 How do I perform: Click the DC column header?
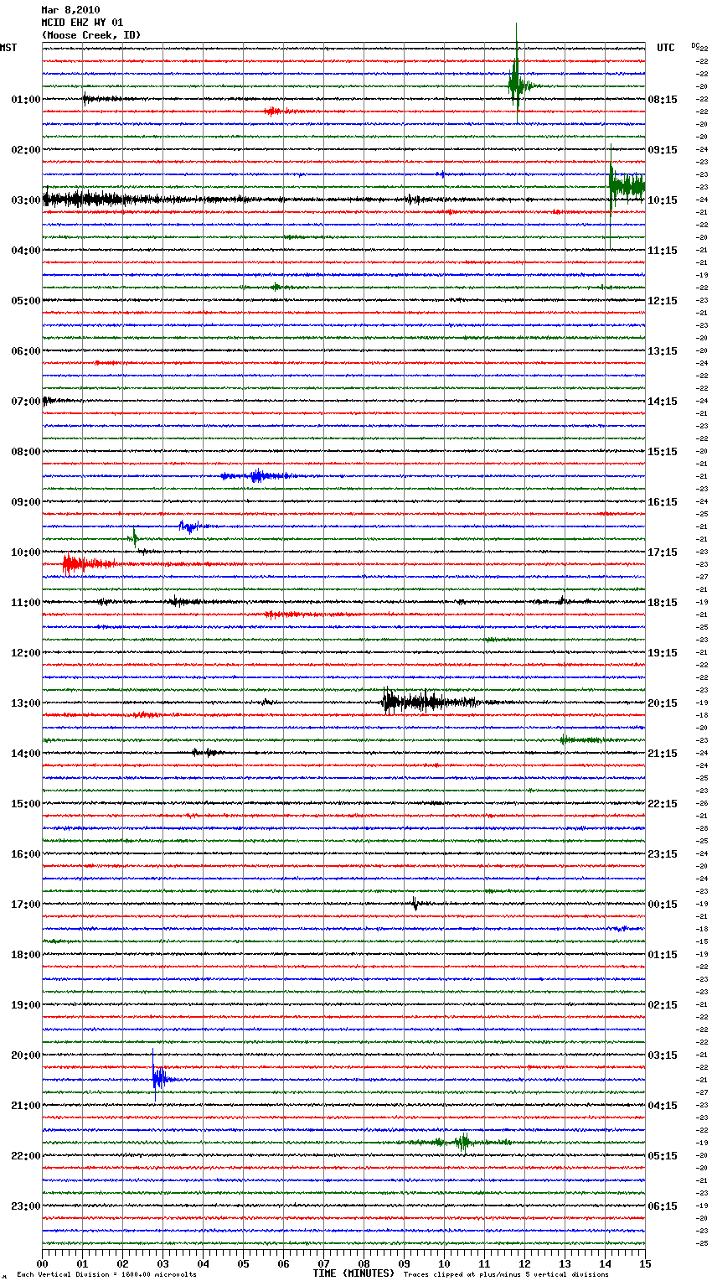click(695, 45)
